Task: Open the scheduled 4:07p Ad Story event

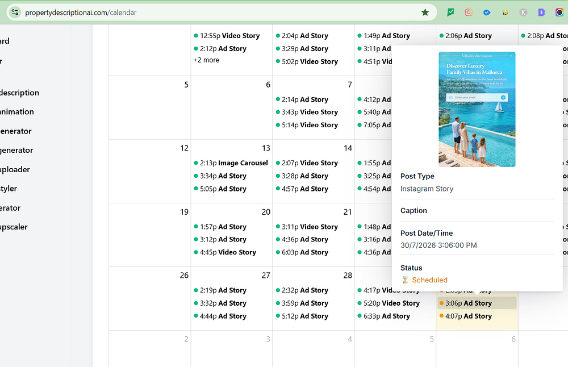Action: coord(466,316)
